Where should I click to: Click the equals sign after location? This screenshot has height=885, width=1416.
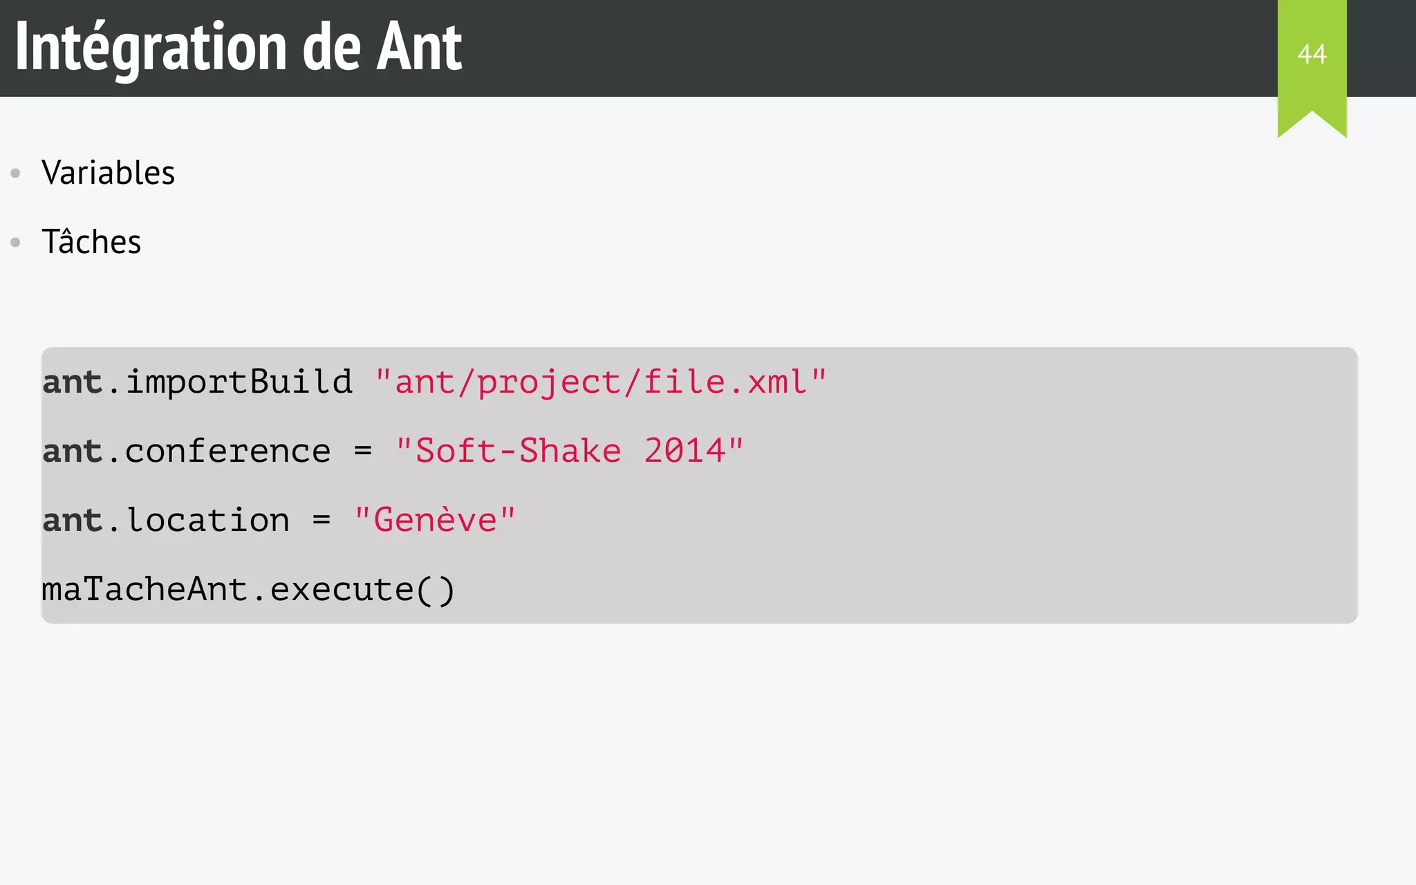pyautogui.click(x=321, y=520)
